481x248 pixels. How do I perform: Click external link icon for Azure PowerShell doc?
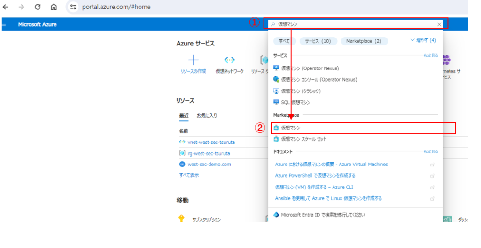pos(432,176)
